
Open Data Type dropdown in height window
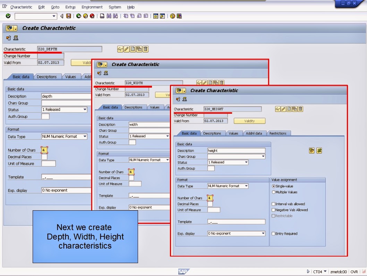pos(246,186)
